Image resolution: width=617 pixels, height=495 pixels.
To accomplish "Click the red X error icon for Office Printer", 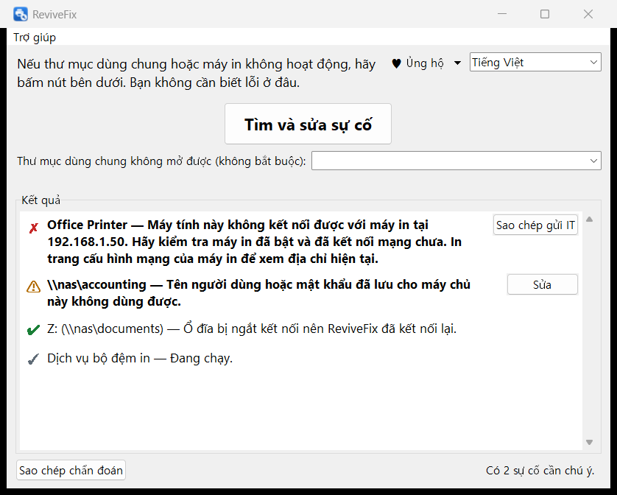I will (x=33, y=228).
